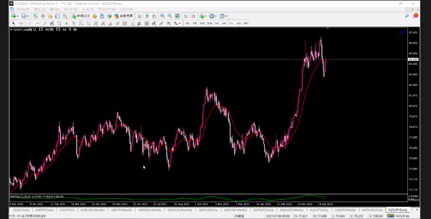431x219 pixels.
Task: Switch to the USDJPY,H1 chart tab
Action: click(67, 210)
